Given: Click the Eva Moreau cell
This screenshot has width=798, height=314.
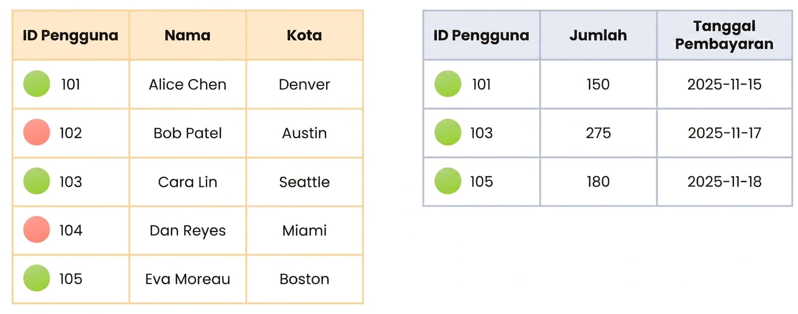Looking at the screenshot, I should point(188,279).
